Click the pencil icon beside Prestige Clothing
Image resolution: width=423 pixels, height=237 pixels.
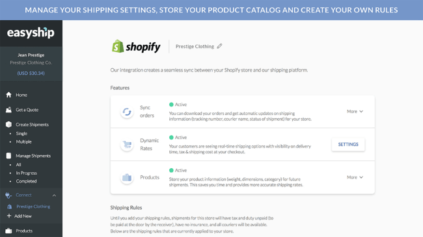(x=219, y=46)
